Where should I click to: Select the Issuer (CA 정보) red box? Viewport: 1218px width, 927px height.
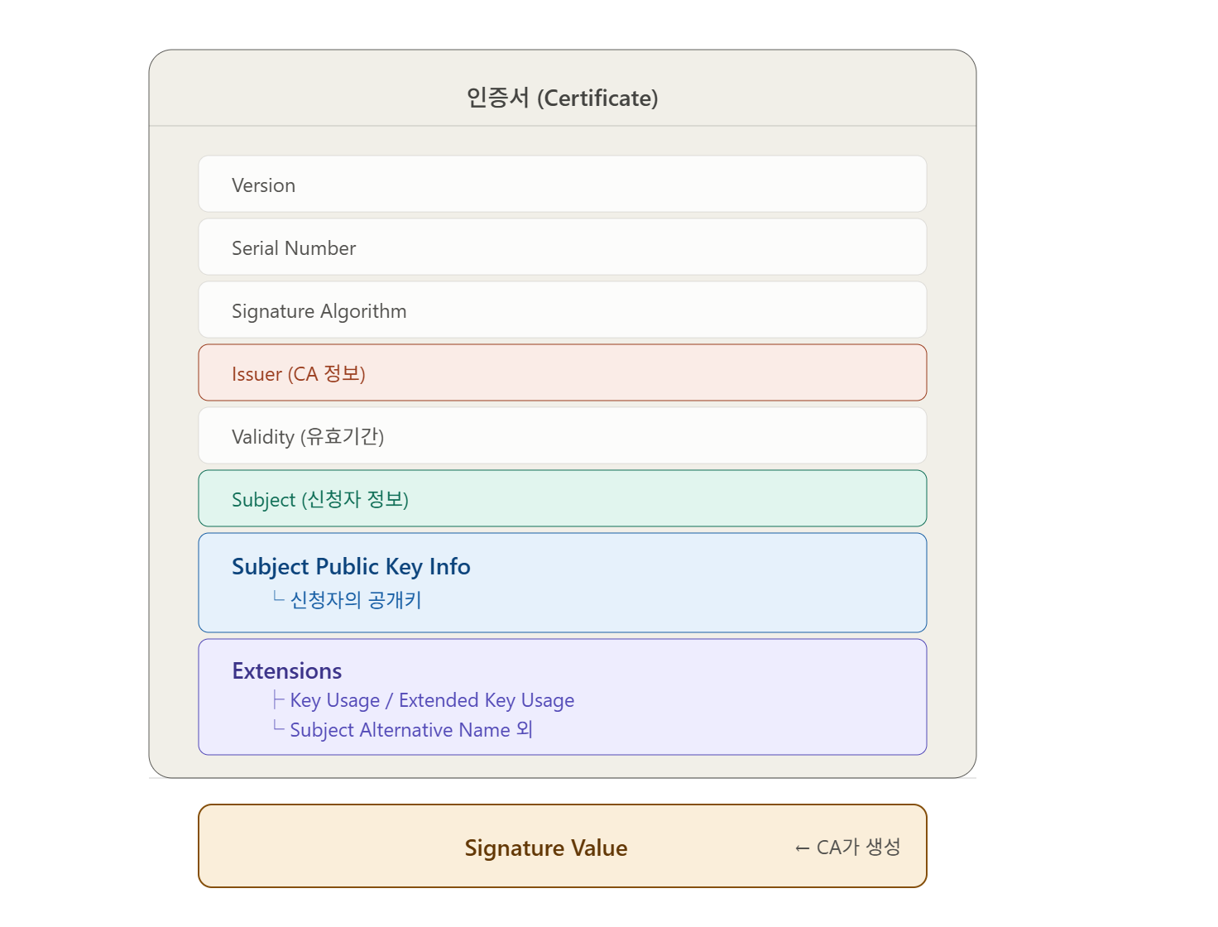click(x=563, y=372)
